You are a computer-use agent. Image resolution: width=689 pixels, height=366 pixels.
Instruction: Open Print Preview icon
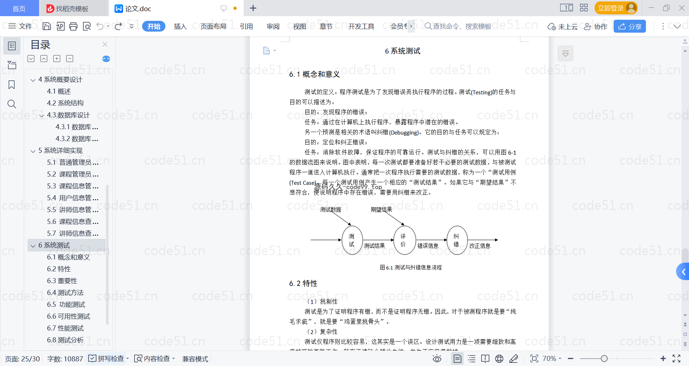[x=87, y=26]
